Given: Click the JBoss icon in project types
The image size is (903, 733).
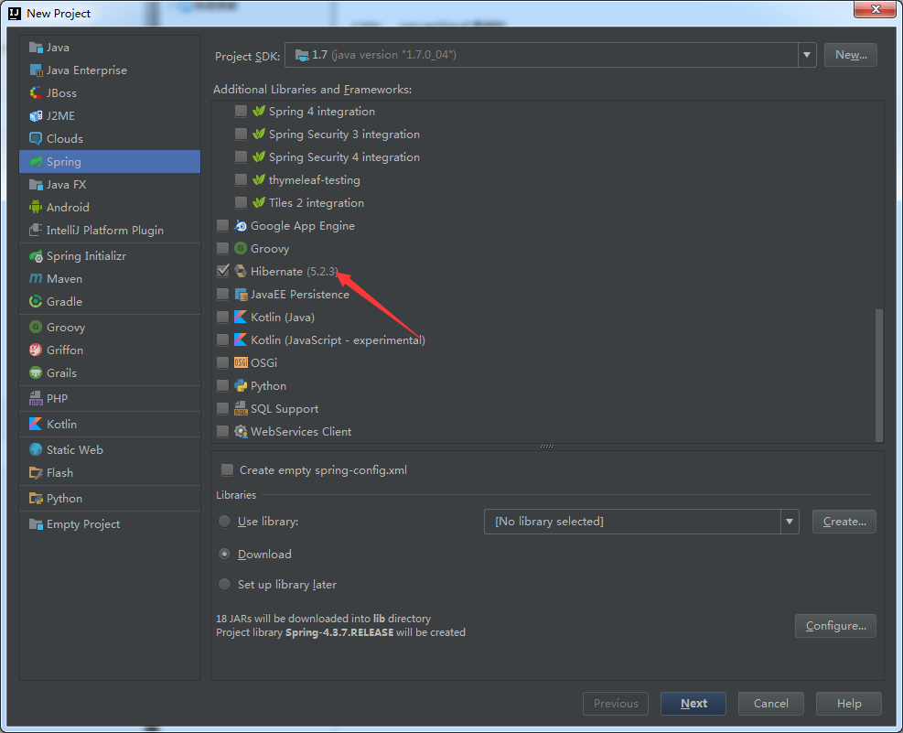Looking at the screenshot, I should coord(37,93).
